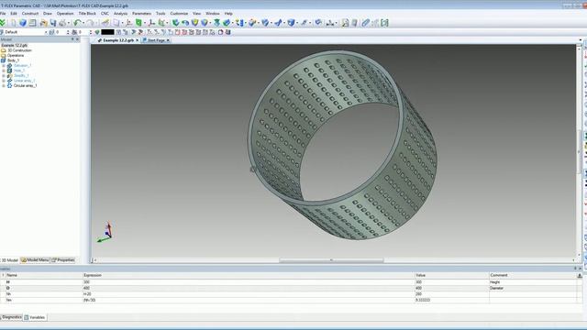Screen dimensions: 587x330
Task: Click the value cell 8.333333
Action: pyautogui.click(x=451, y=300)
